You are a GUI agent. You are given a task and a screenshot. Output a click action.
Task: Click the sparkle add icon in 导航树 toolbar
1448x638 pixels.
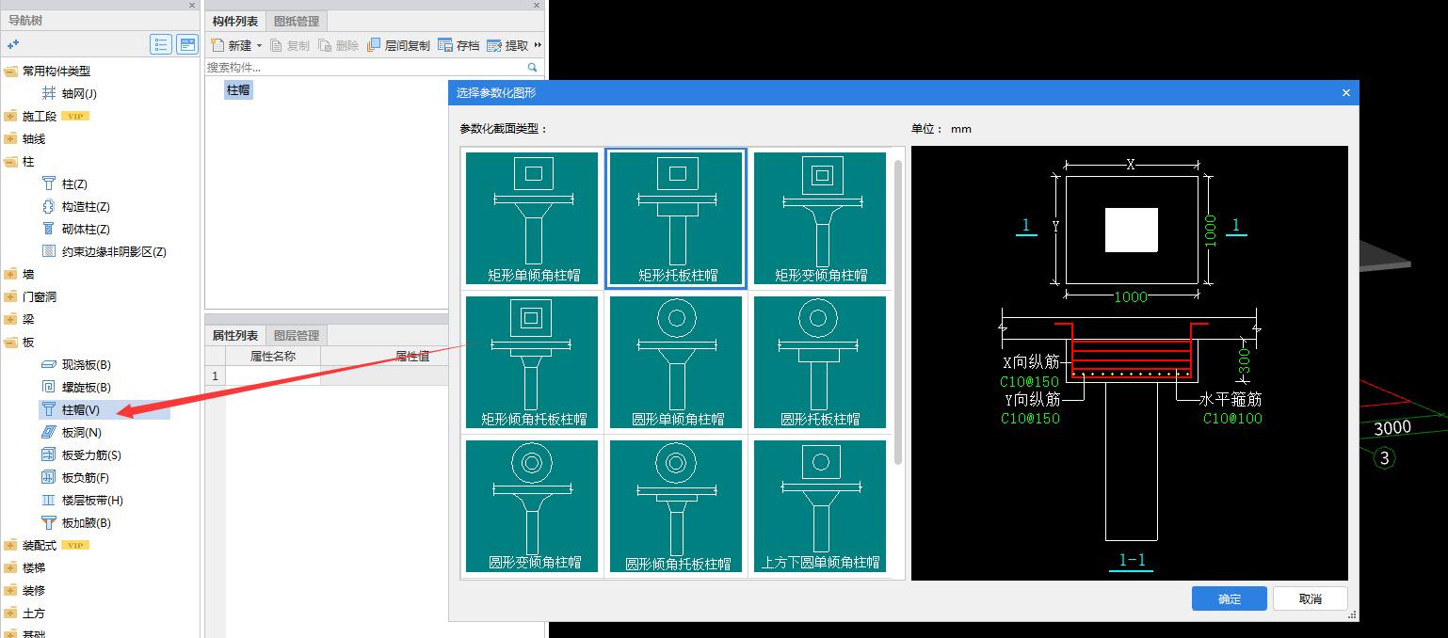(13, 44)
